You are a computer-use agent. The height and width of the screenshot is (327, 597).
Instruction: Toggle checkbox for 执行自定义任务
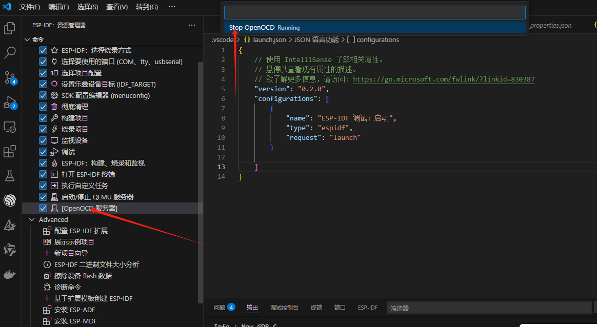pos(43,186)
